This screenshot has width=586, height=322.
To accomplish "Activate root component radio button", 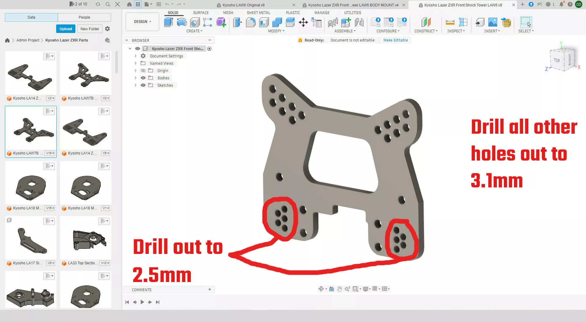I will click(x=209, y=49).
